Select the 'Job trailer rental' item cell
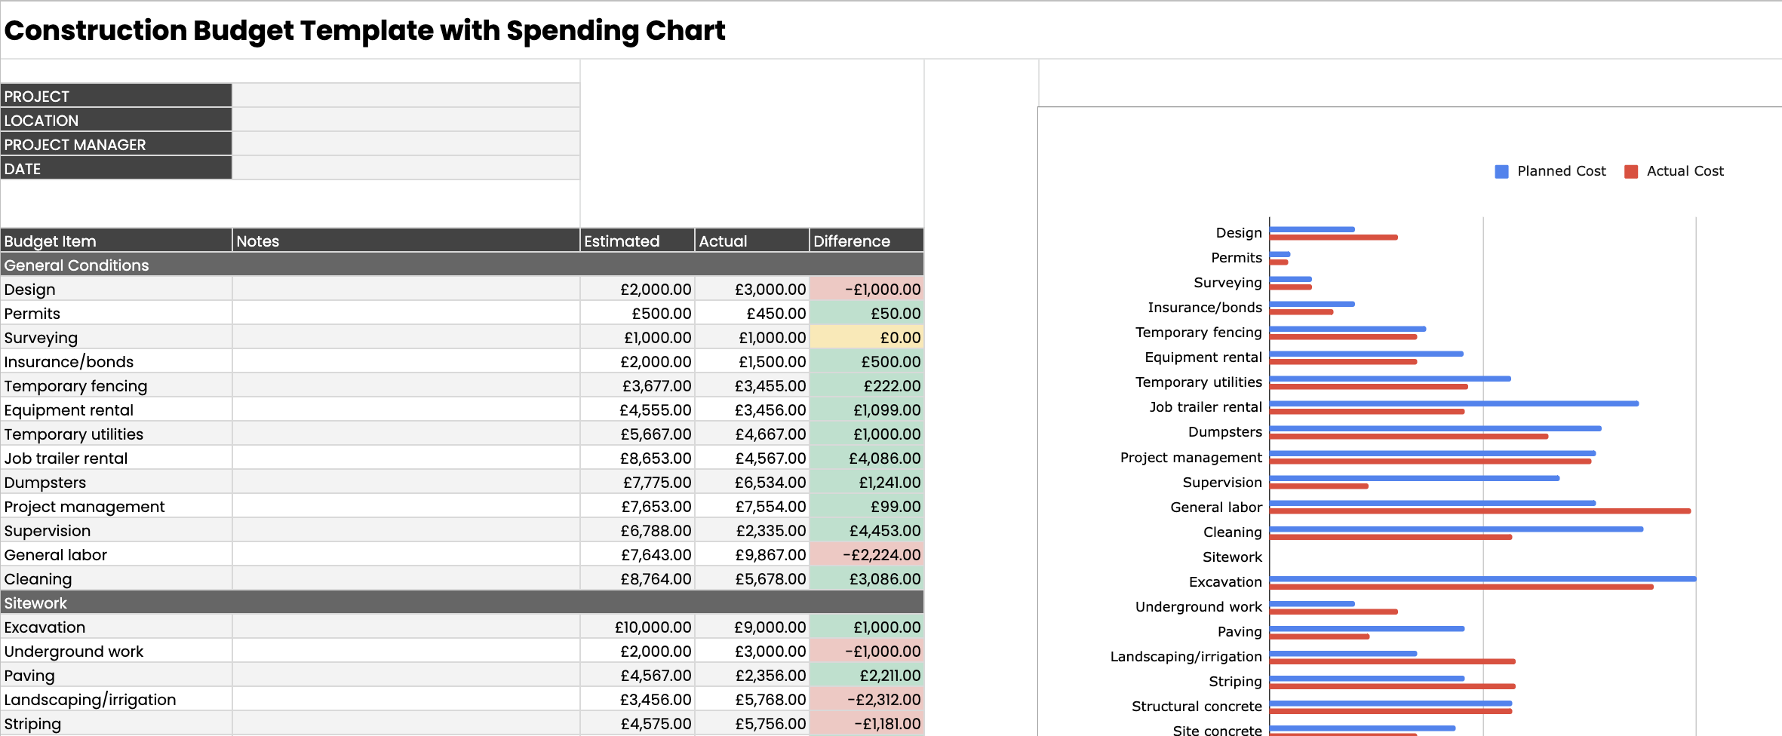This screenshot has width=1782, height=736. 116,458
